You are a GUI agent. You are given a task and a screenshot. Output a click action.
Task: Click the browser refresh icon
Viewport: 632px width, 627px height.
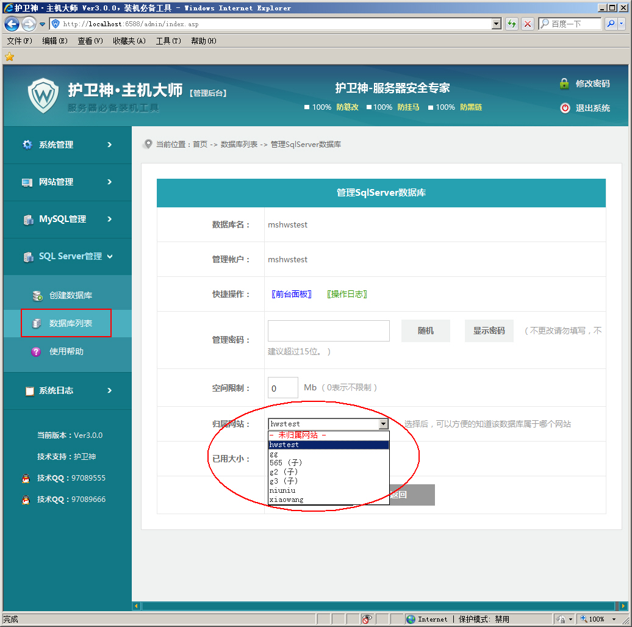(x=512, y=24)
